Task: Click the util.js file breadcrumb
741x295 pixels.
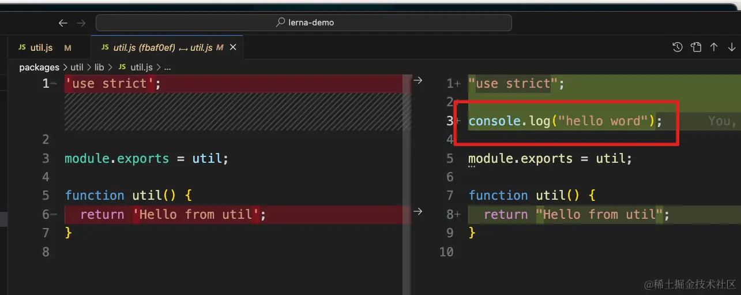Action: coord(136,67)
